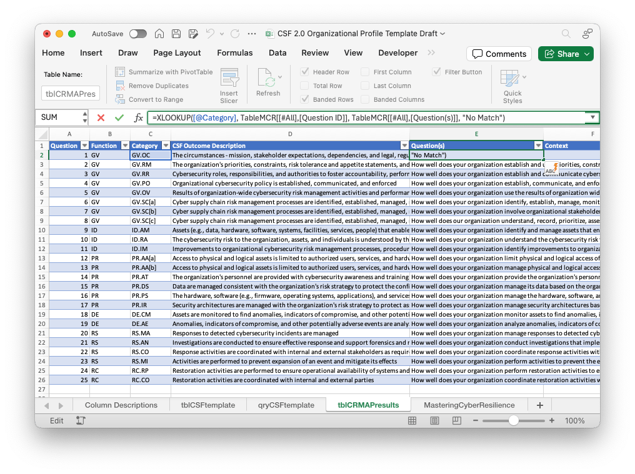Enable the First Column checkbox

click(x=365, y=72)
